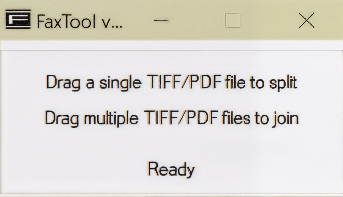Click between the two drag instructions
Viewport: 343px width, 197px height.
click(x=171, y=100)
